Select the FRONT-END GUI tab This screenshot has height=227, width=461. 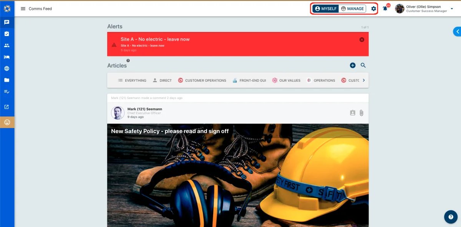coord(249,81)
